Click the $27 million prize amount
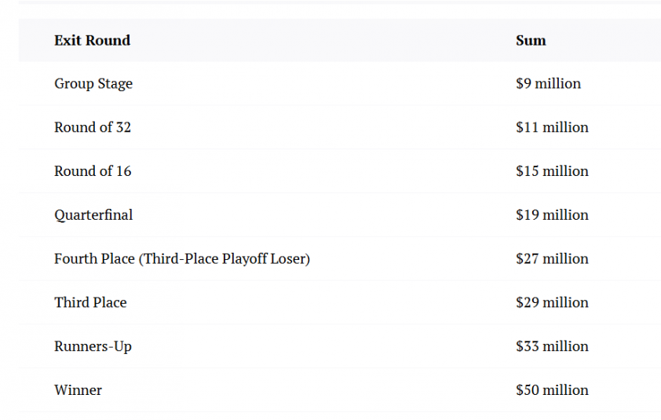 coord(552,258)
